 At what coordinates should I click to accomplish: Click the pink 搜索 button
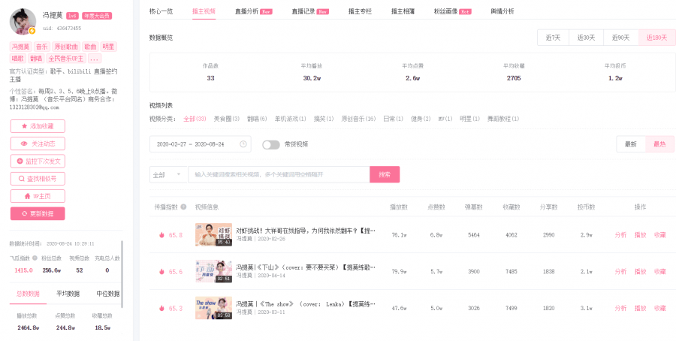[x=385, y=174]
